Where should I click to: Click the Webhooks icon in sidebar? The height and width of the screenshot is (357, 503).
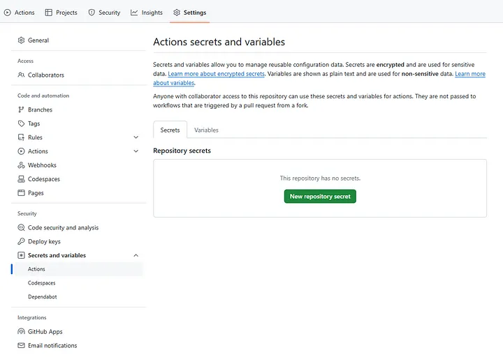point(21,165)
